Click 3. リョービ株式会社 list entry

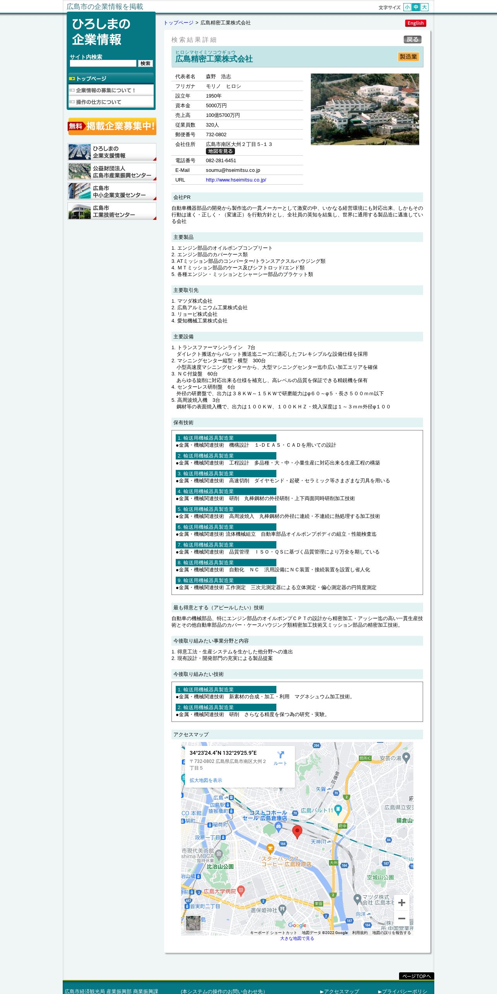pyautogui.click(x=194, y=314)
